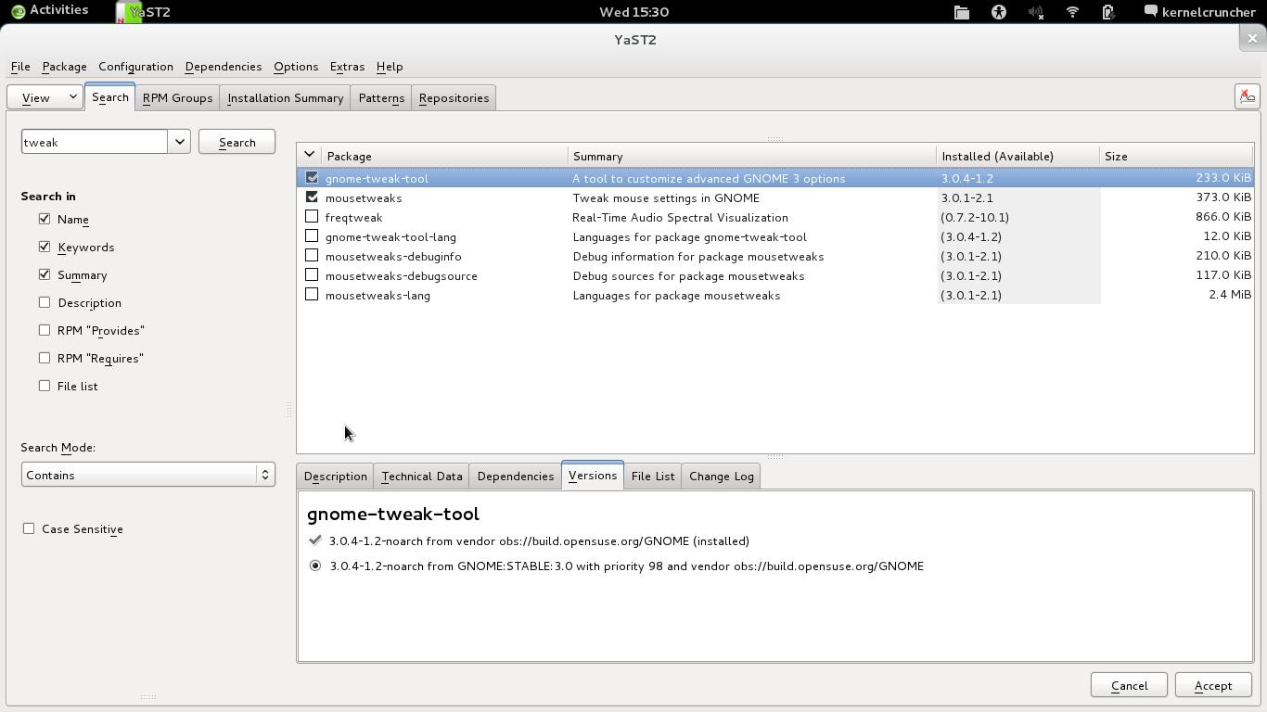This screenshot has height=712, width=1267.
Task: Open the Activities overview
Action: pyautogui.click(x=50, y=11)
